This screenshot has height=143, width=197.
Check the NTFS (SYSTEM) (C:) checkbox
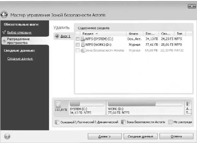pos(78,39)
